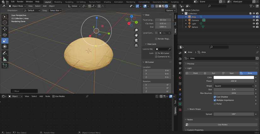The height and width of the screenshot is (134, 260).
Task: Toggle camera view icon in viewport
Action: [x=136, y=40]
